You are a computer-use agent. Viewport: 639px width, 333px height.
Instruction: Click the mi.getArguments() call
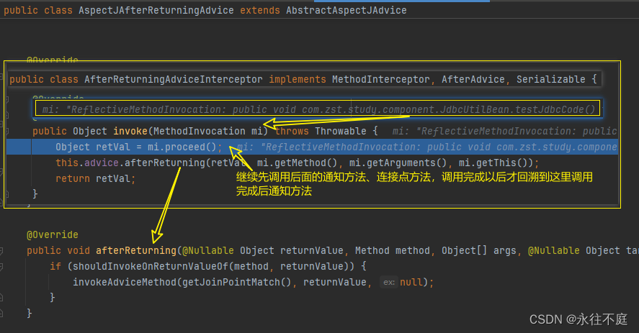pos(398,163)
